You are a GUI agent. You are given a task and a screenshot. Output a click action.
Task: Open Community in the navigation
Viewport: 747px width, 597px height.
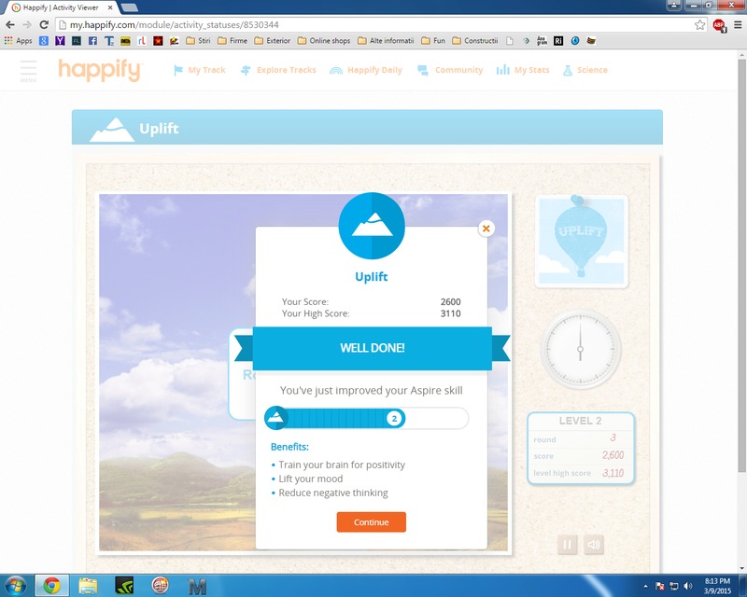450,70
